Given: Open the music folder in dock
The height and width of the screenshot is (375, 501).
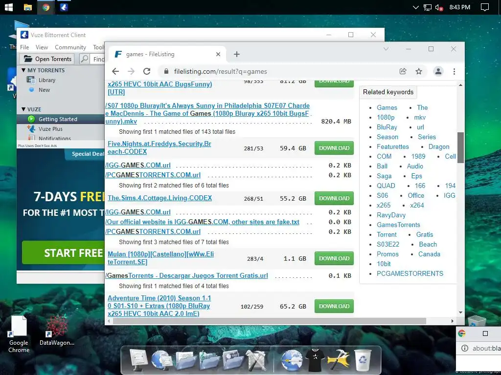Looking at the screenshot, I should (x=209, y=360).
